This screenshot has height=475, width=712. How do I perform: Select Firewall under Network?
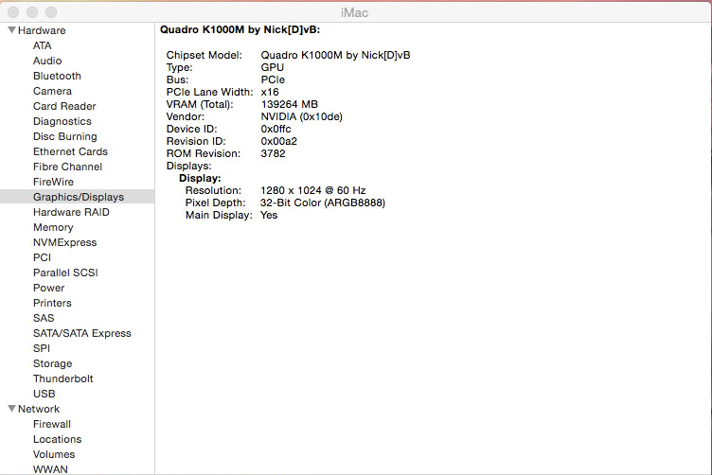[x=52, y=424]
